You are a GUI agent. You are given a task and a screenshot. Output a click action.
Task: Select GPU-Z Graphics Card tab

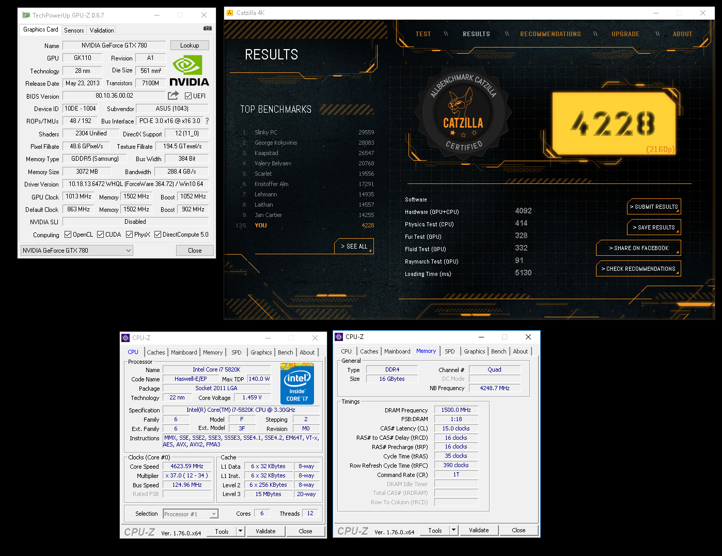point(41,29)
